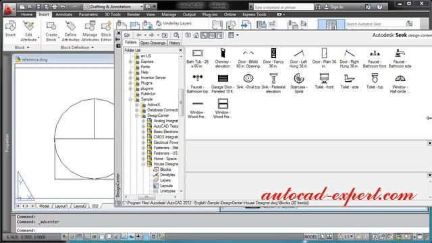Switch to the Open Drawings tab
This screenshot has width=432, height=243.
pos(153,43)
